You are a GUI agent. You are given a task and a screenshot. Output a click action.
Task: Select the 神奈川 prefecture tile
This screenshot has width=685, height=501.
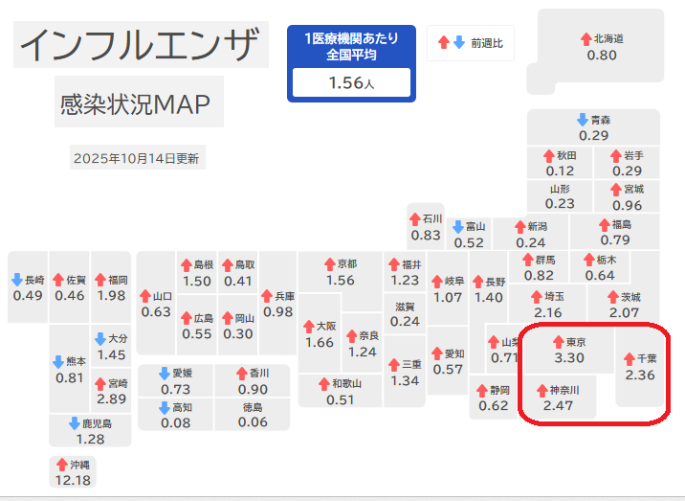[x=562, y=399]
